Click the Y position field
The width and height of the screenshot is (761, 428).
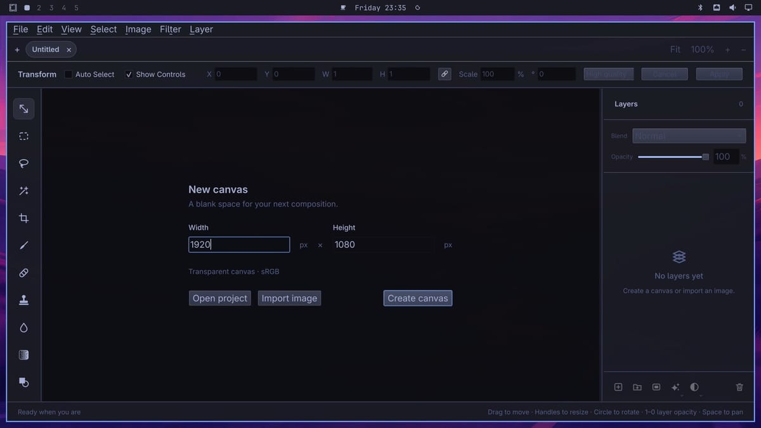(293, 74)
